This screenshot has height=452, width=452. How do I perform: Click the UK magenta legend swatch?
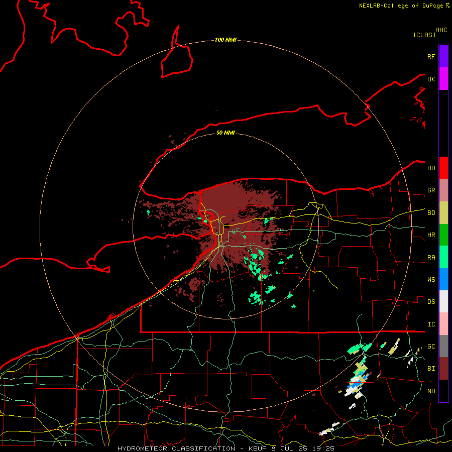443,79
